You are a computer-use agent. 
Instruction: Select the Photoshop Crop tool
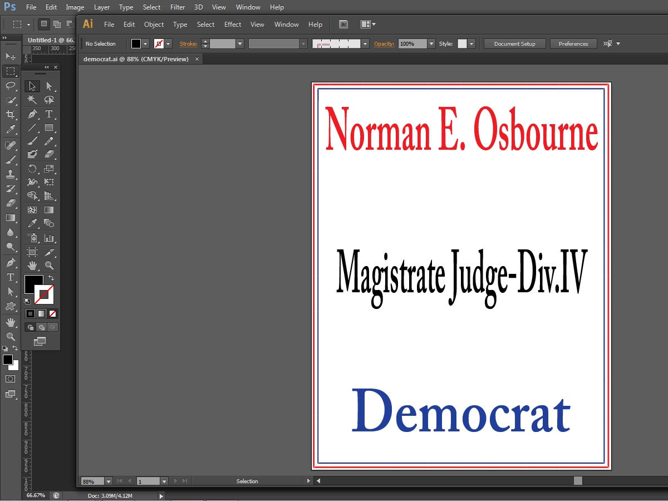(10, 115)
